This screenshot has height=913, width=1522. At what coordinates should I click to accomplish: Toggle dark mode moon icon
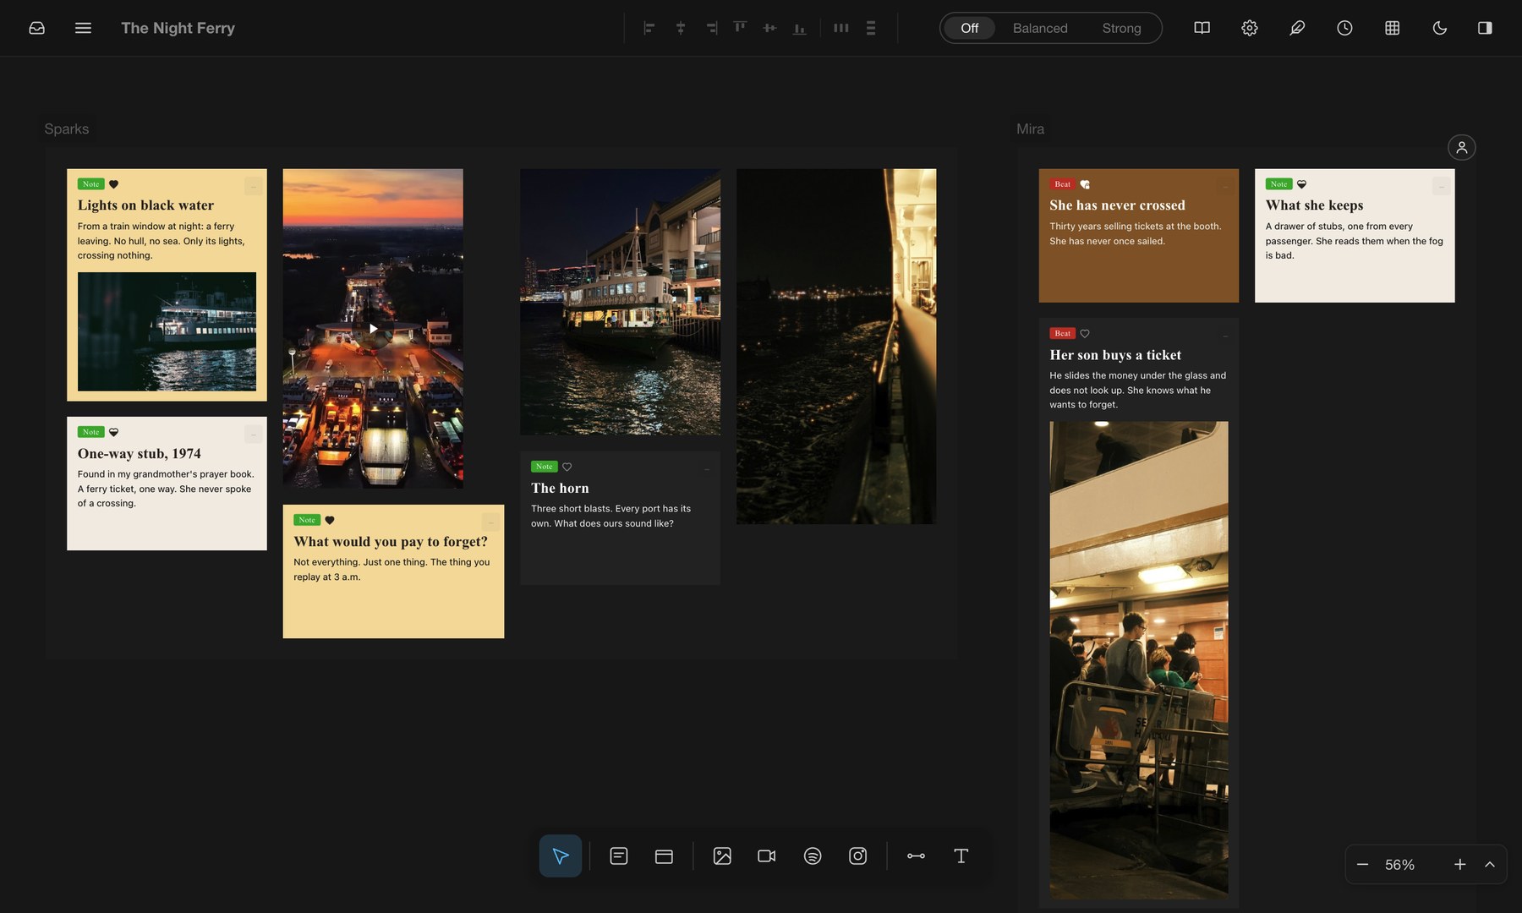(1439, 28)
